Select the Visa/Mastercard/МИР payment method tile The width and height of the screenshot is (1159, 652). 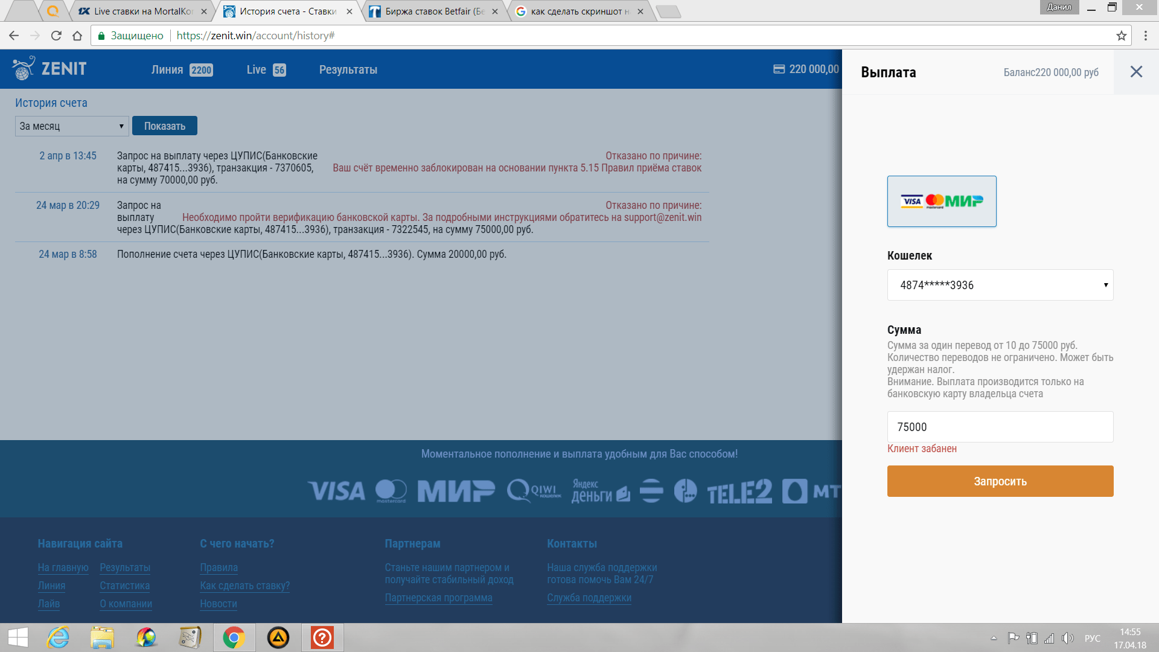pos(941,202)
